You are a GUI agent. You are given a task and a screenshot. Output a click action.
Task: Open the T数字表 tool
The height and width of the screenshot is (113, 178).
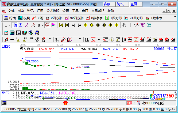(154, 18)
